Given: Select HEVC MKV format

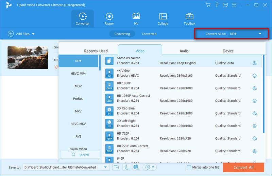Looking at the screenshot, I should pos(78,124).
